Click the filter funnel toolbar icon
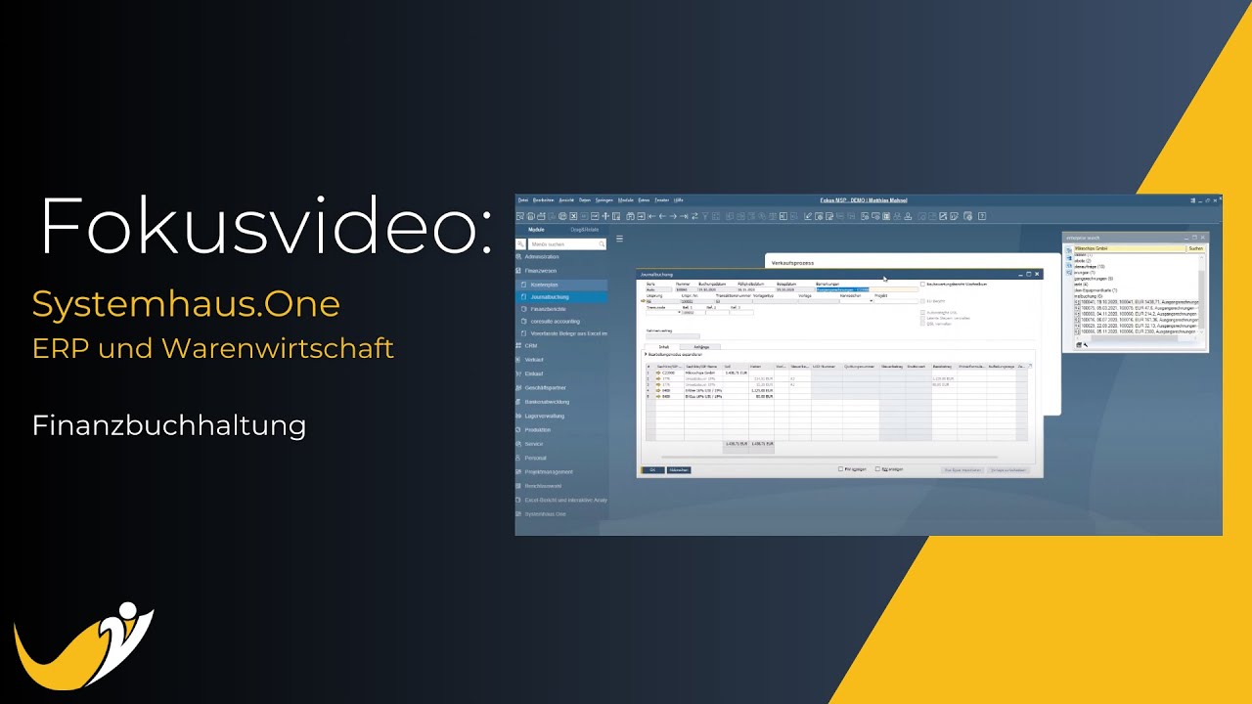 (706, 216)
